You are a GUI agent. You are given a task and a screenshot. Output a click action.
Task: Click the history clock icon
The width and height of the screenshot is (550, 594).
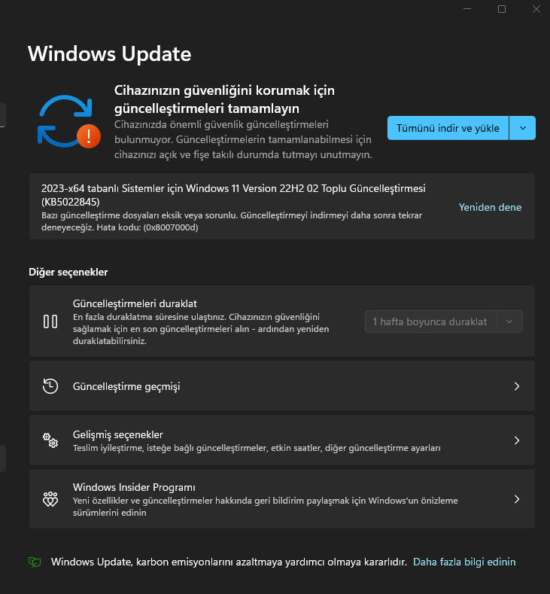50,386
